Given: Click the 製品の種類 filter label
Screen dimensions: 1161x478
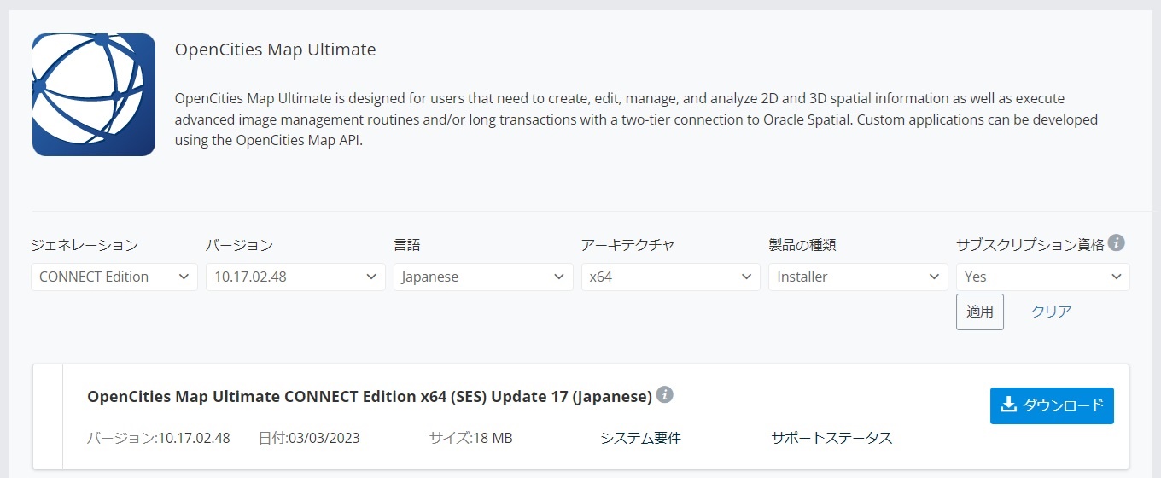Looking at the screenshot, I should [802, 245].
